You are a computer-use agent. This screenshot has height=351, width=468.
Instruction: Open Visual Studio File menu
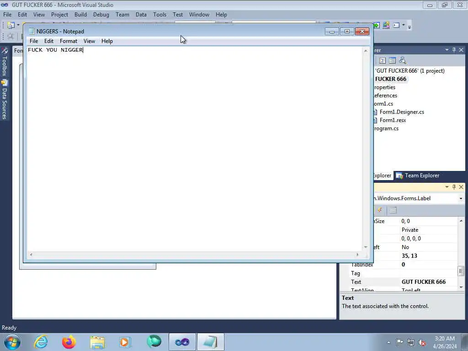(7, 15)
